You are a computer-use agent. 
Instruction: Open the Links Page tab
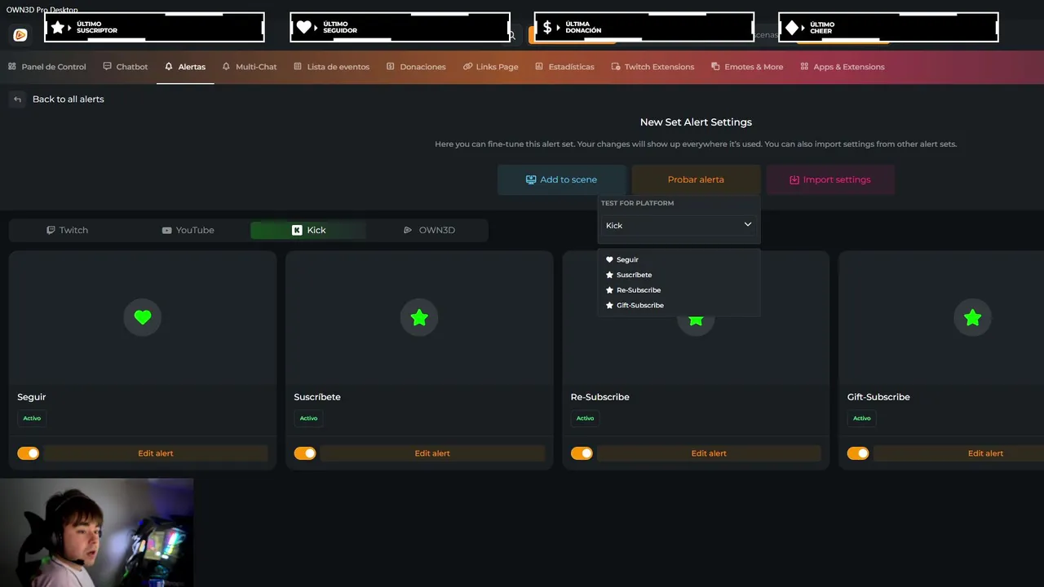click(490, 67)
